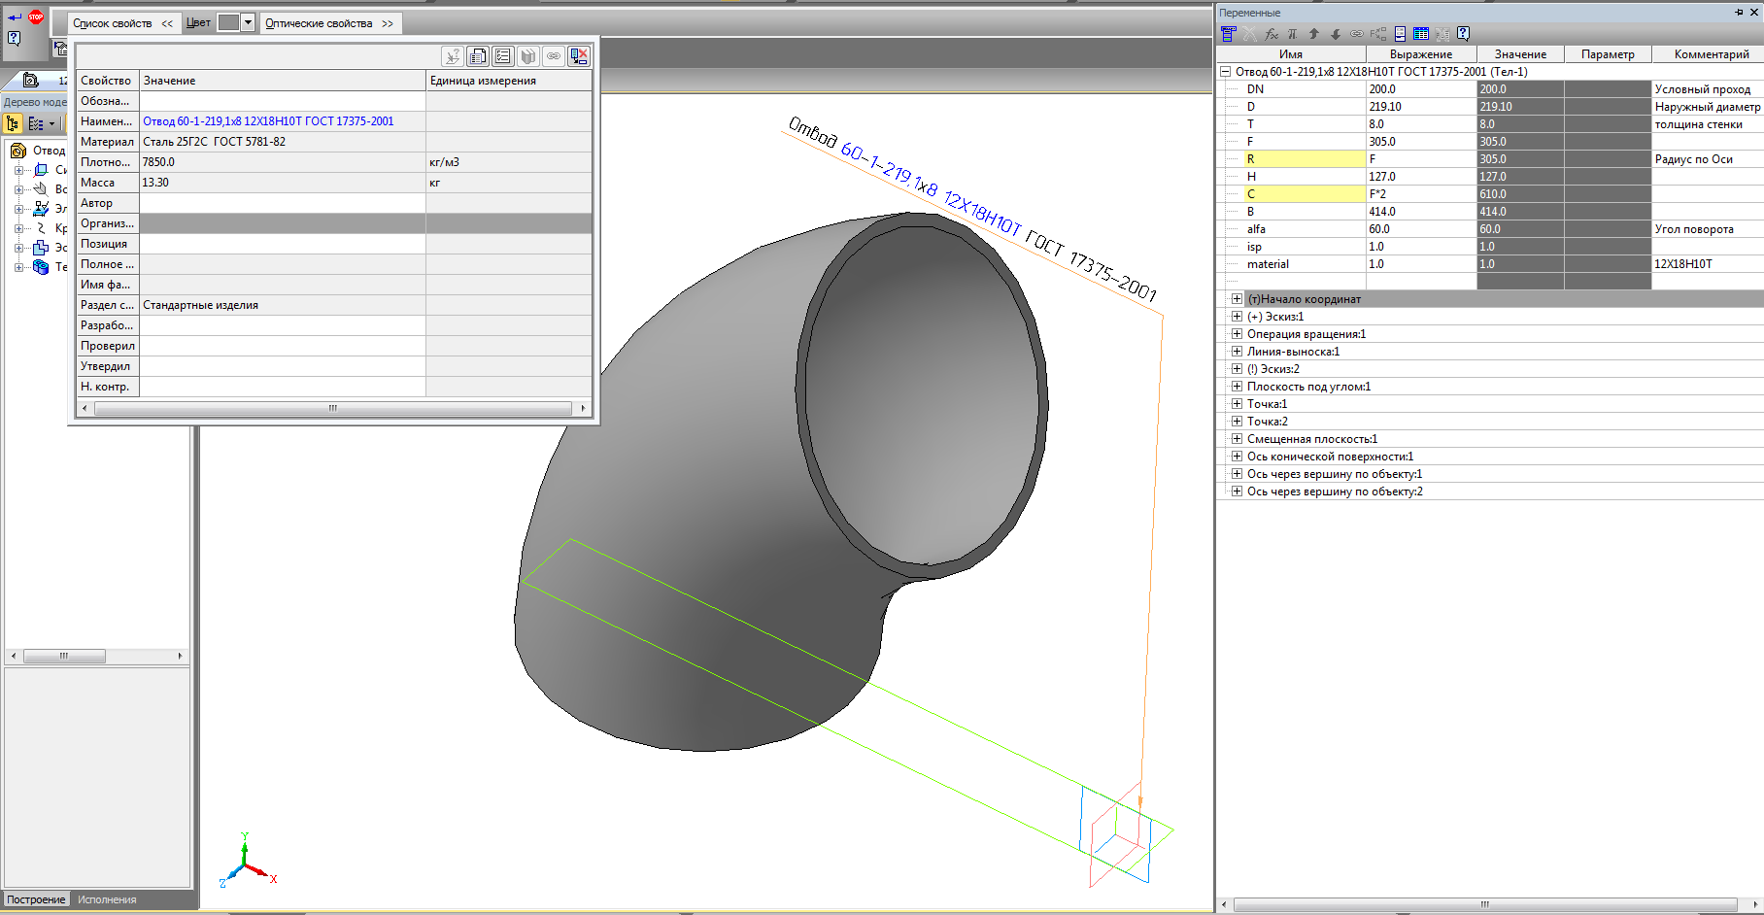Click the book library icon in the properties popup
Screen dimensions: 1764x915
pos(527,56)
